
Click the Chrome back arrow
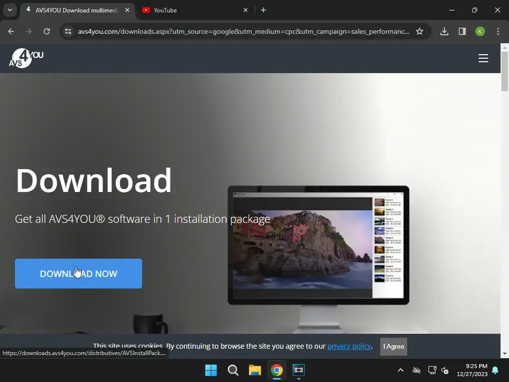click(x=11, y=31)
